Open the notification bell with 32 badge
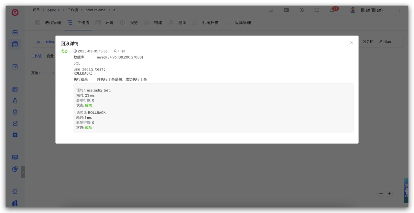 [x=332, y=10]
